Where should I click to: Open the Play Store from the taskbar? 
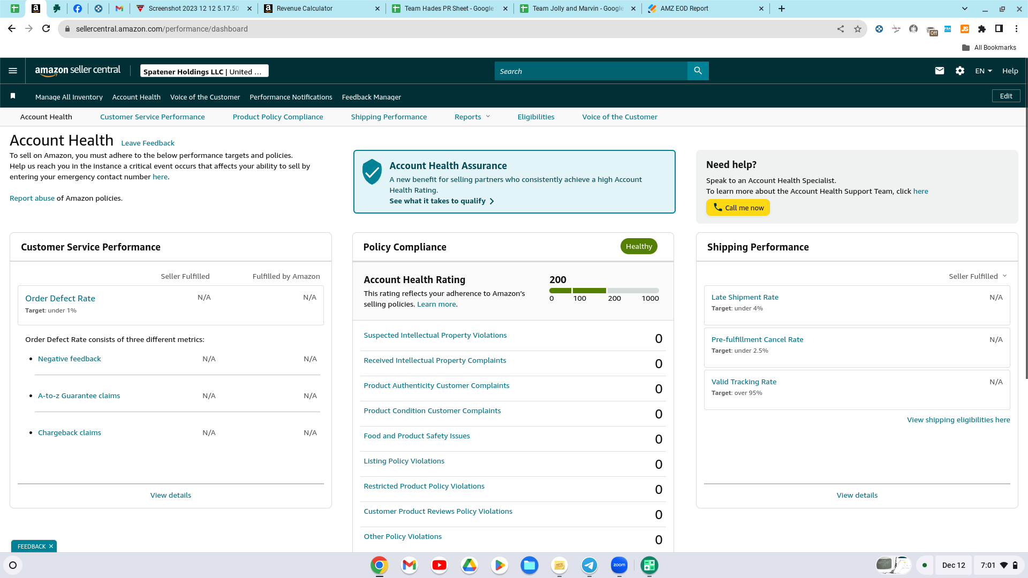tap(499, 565)
